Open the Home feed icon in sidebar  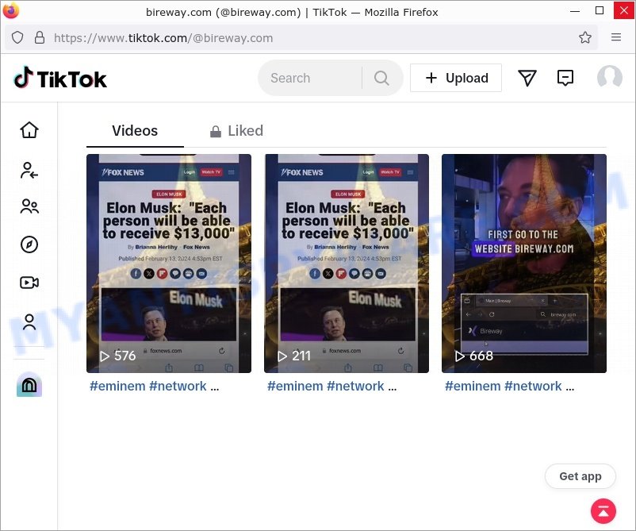coord(29,130)
